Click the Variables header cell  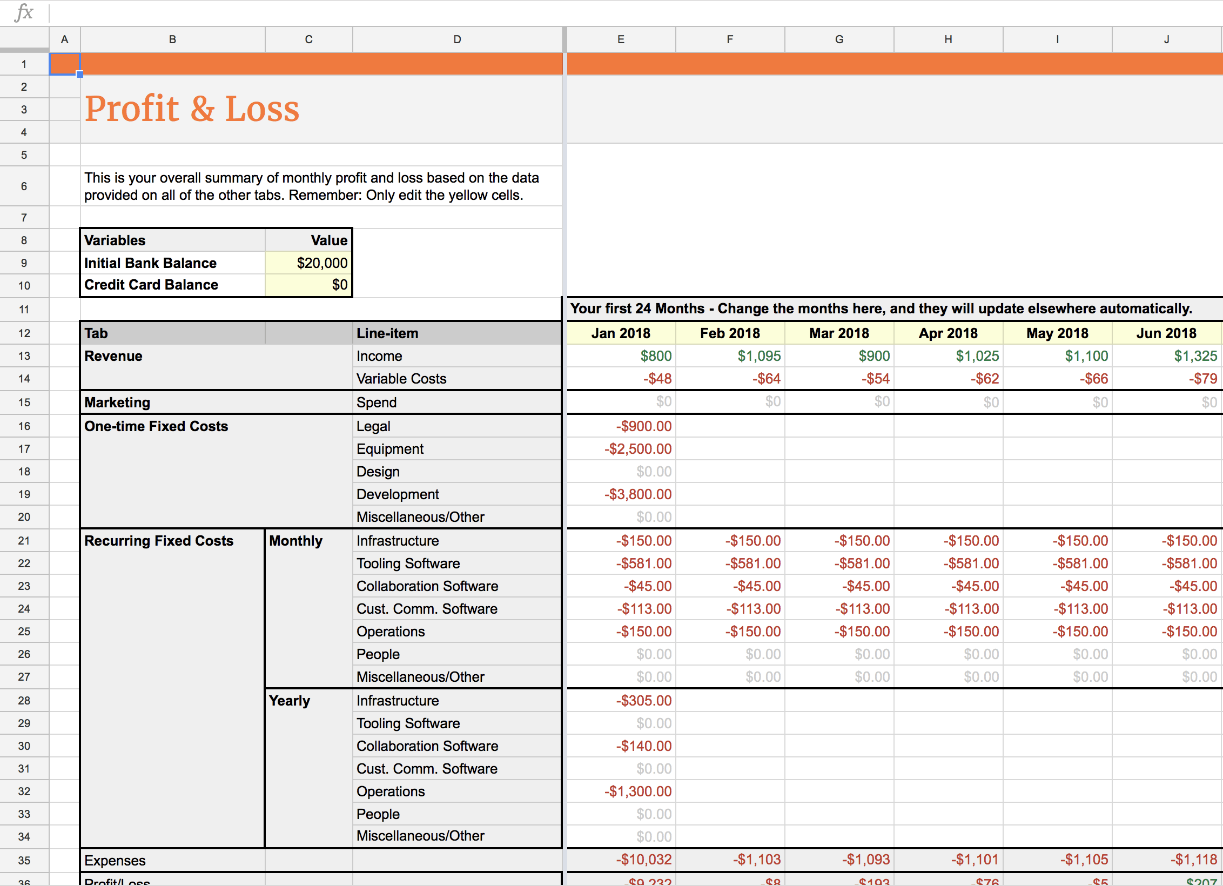click(x=173, y=240)
